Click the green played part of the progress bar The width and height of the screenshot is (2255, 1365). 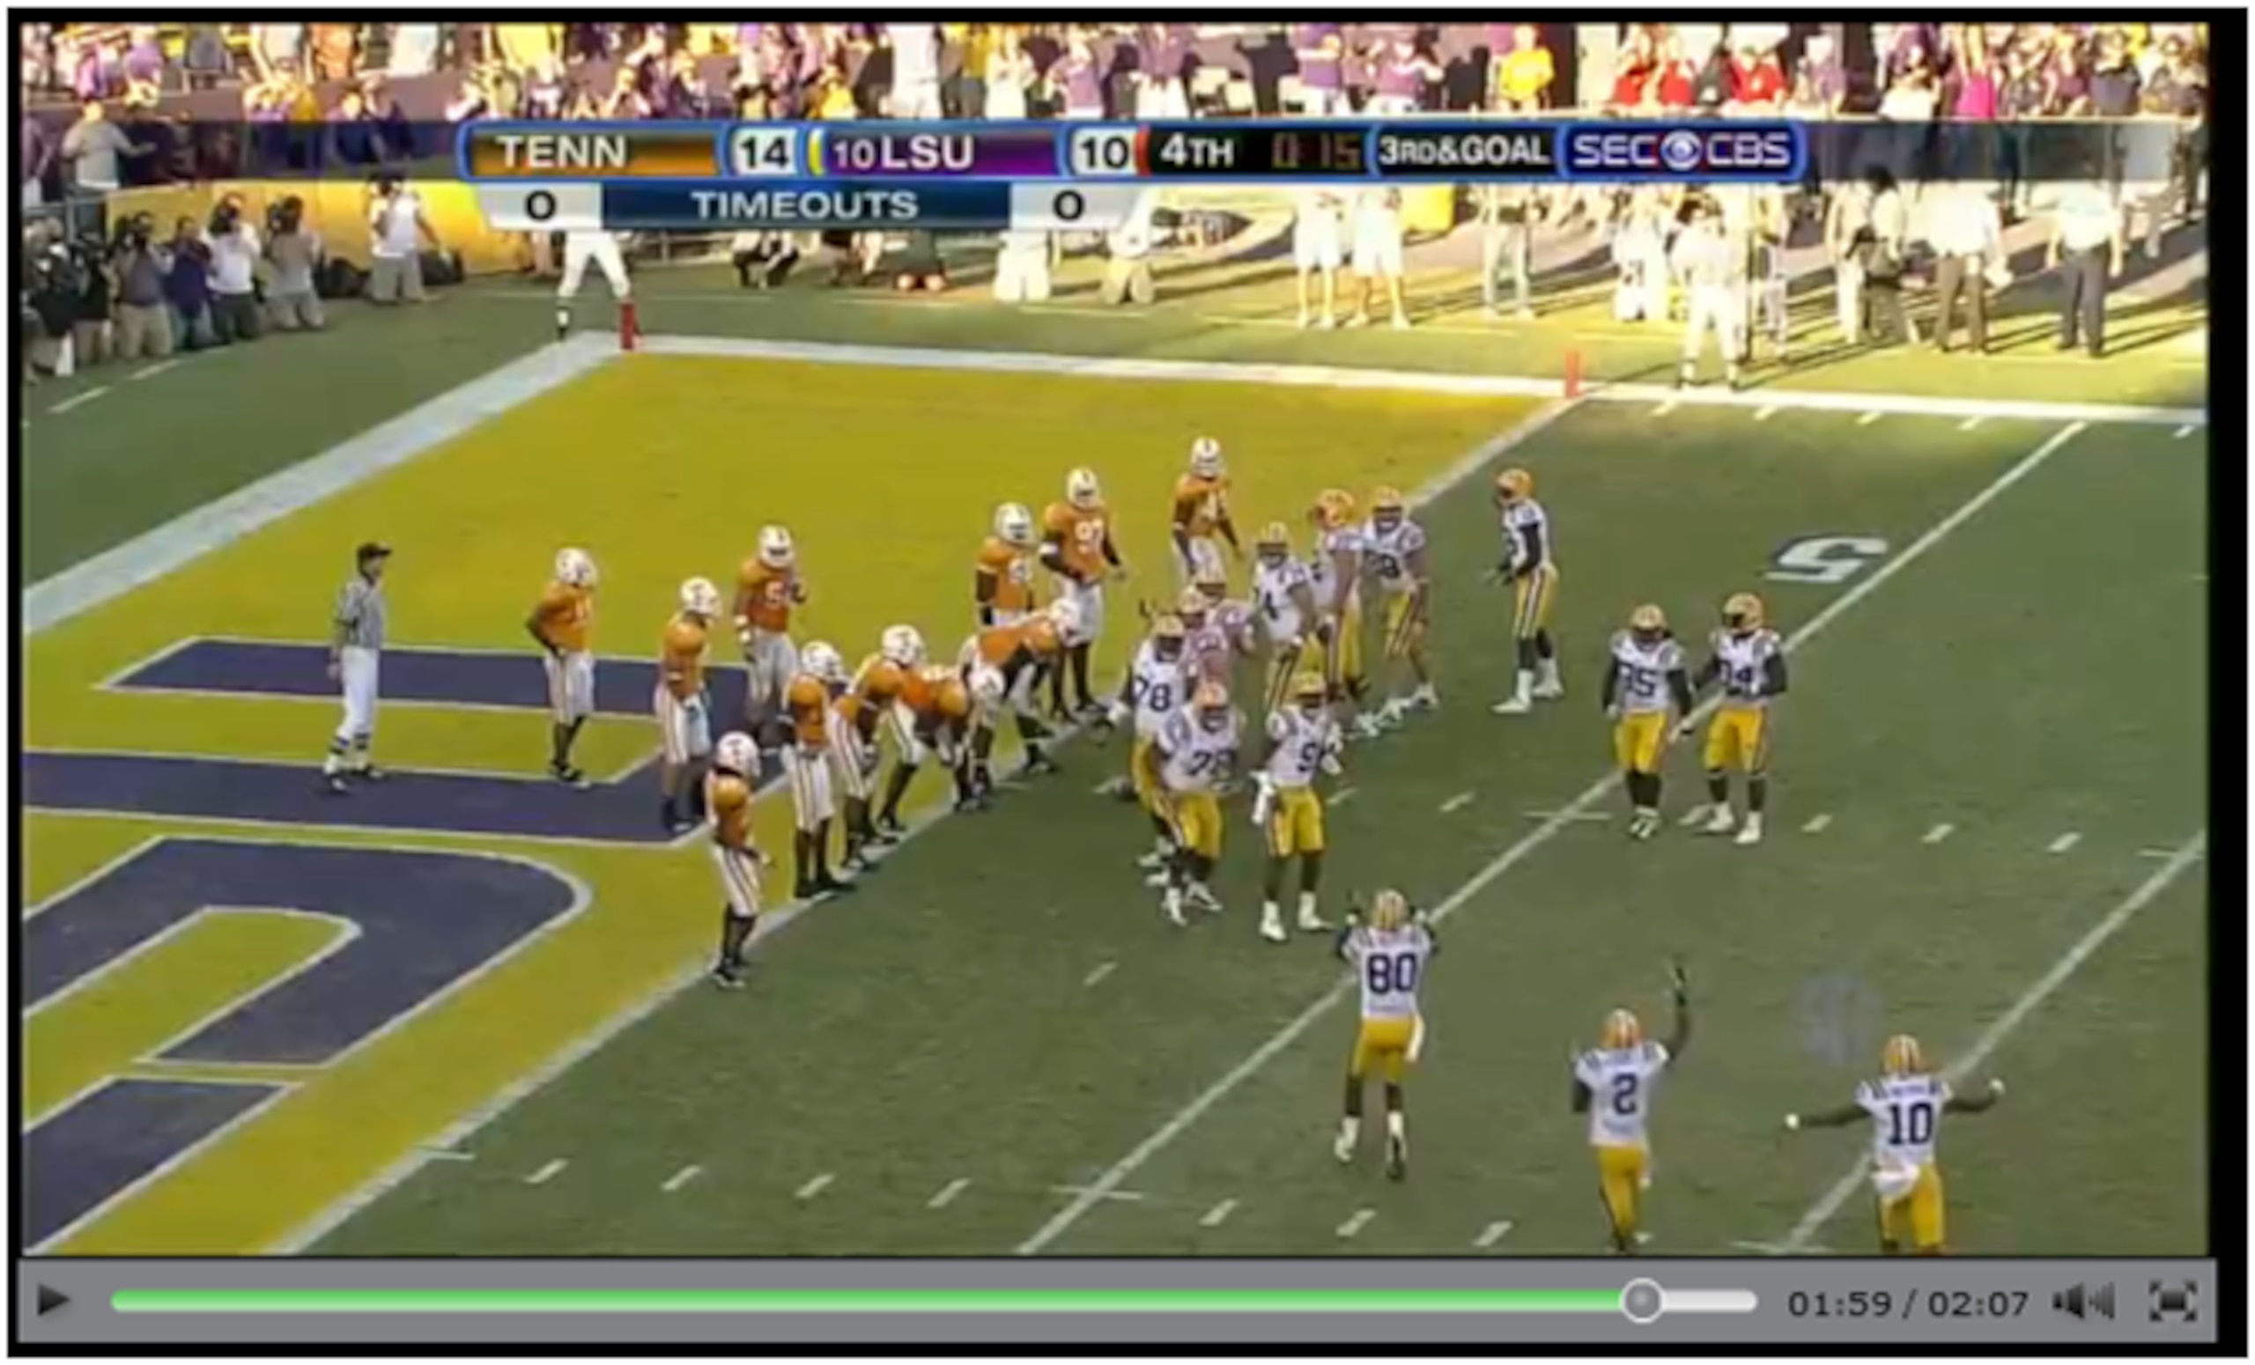point(866,1300)
